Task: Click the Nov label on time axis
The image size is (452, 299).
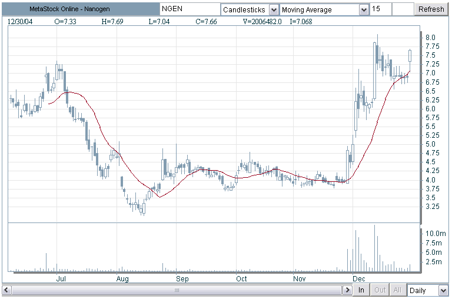Action: click(299, 279)
